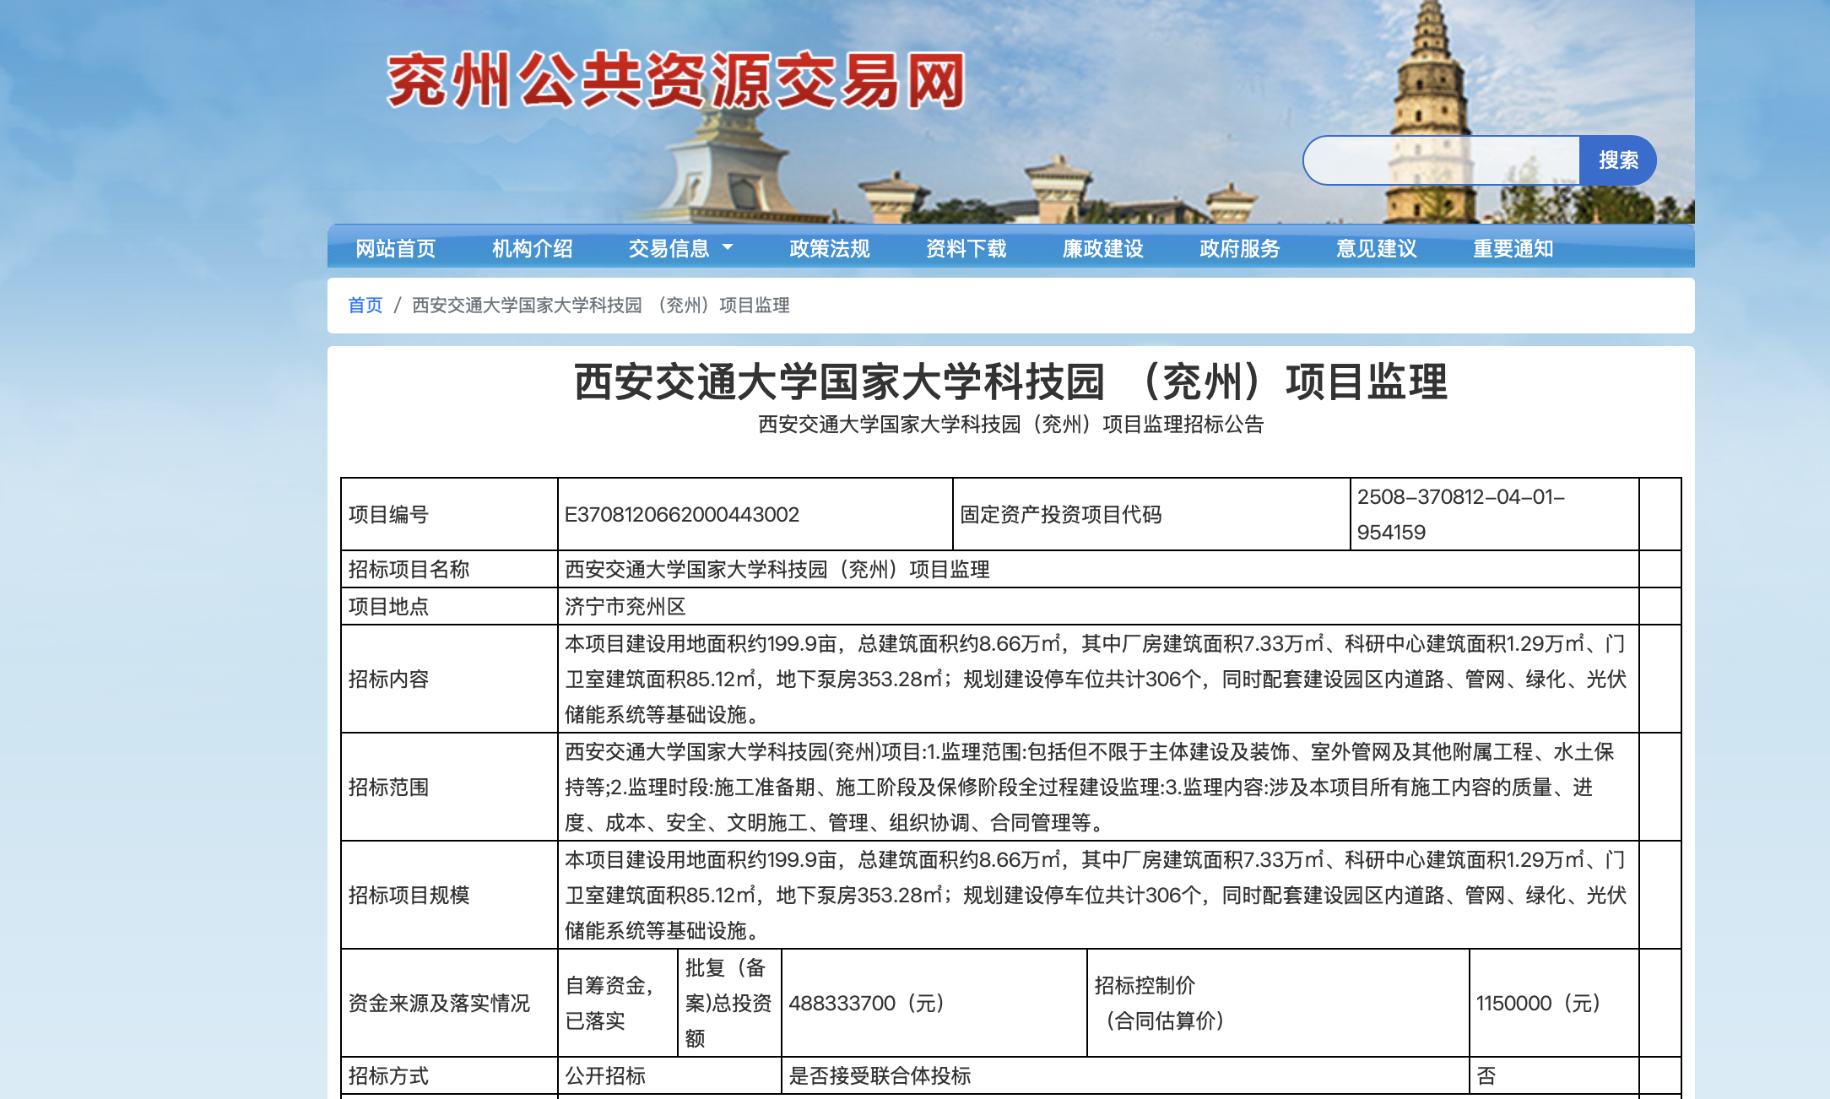Click the 招标公告 subtitle text

(x=1010, y=425)
